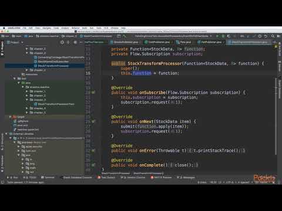
Task: Expand the com.sun package node
Action: pyautogui.click(x=19, y=151)
